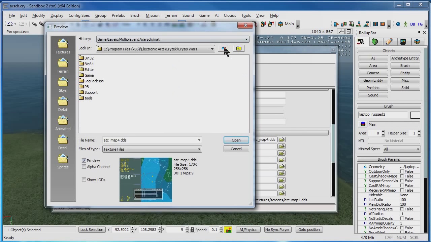The width and height of the screenshot is (431, 242).
Task: Open the Layers tab in RollupBar
Action: 417,42
